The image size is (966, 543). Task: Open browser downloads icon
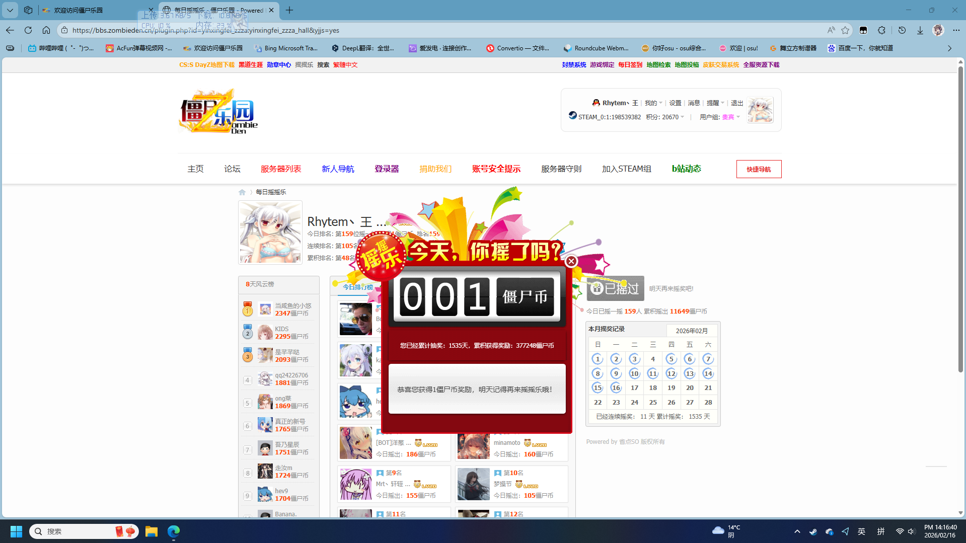click(x=920, y=30)
